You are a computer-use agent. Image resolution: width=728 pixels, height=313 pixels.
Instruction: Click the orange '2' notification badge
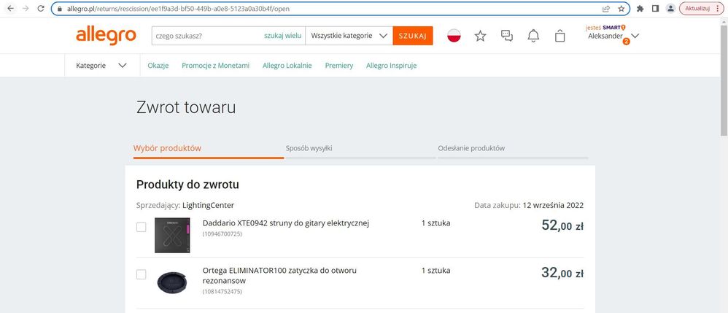point(626,42)
